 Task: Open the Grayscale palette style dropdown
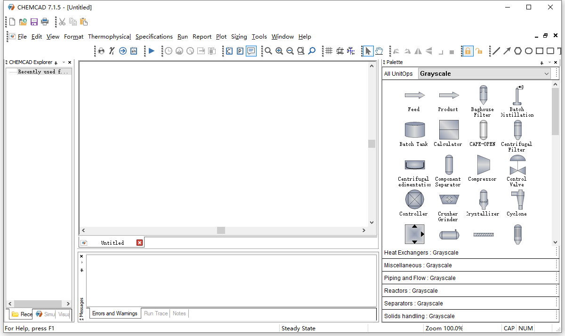[484, 73]
